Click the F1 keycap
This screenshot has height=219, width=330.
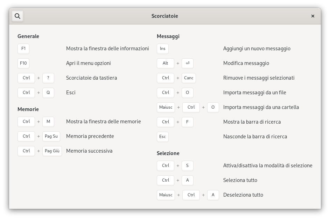[23, 49]
